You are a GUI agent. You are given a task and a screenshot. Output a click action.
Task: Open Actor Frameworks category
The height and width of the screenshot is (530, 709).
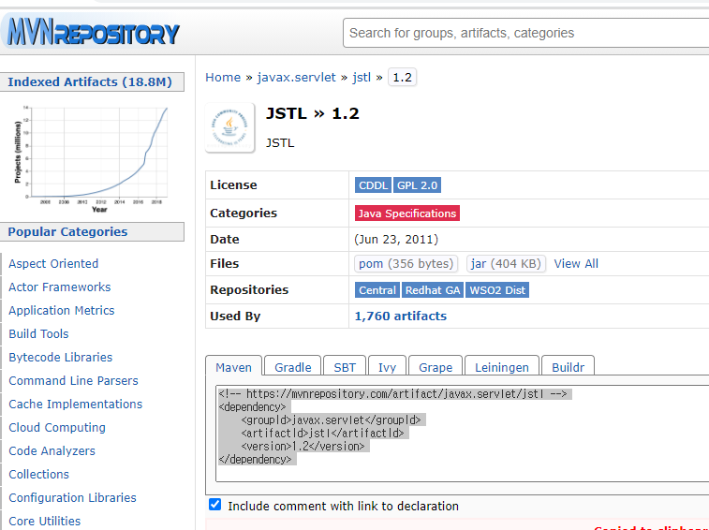point(60,287)
